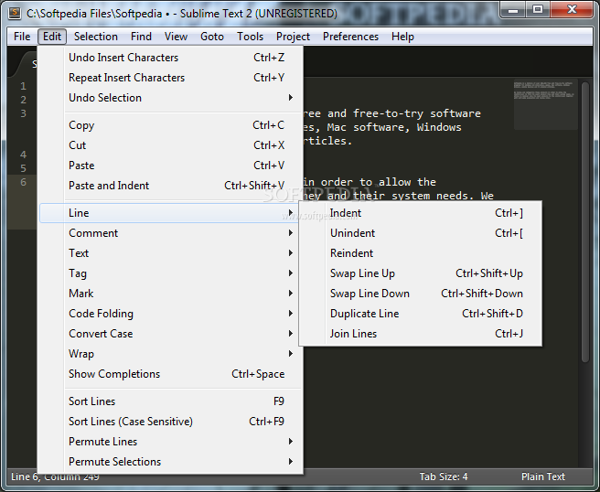Open the File menu
This screenshot has height=492, width=600.
pyautogui.click(x=22, y=37)
